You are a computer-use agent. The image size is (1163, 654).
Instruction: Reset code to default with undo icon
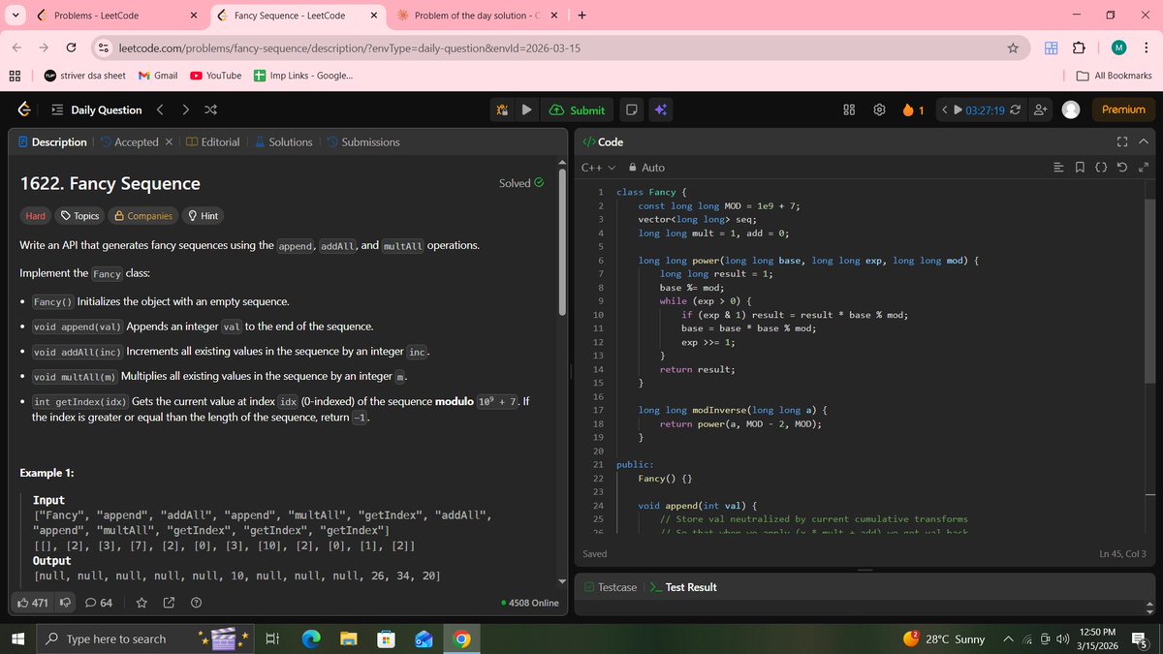[x=1122, y=168]
